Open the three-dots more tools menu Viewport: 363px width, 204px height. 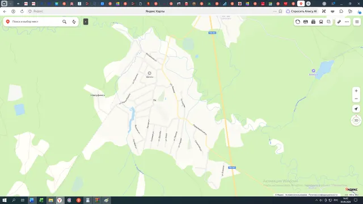coord(347,22)
